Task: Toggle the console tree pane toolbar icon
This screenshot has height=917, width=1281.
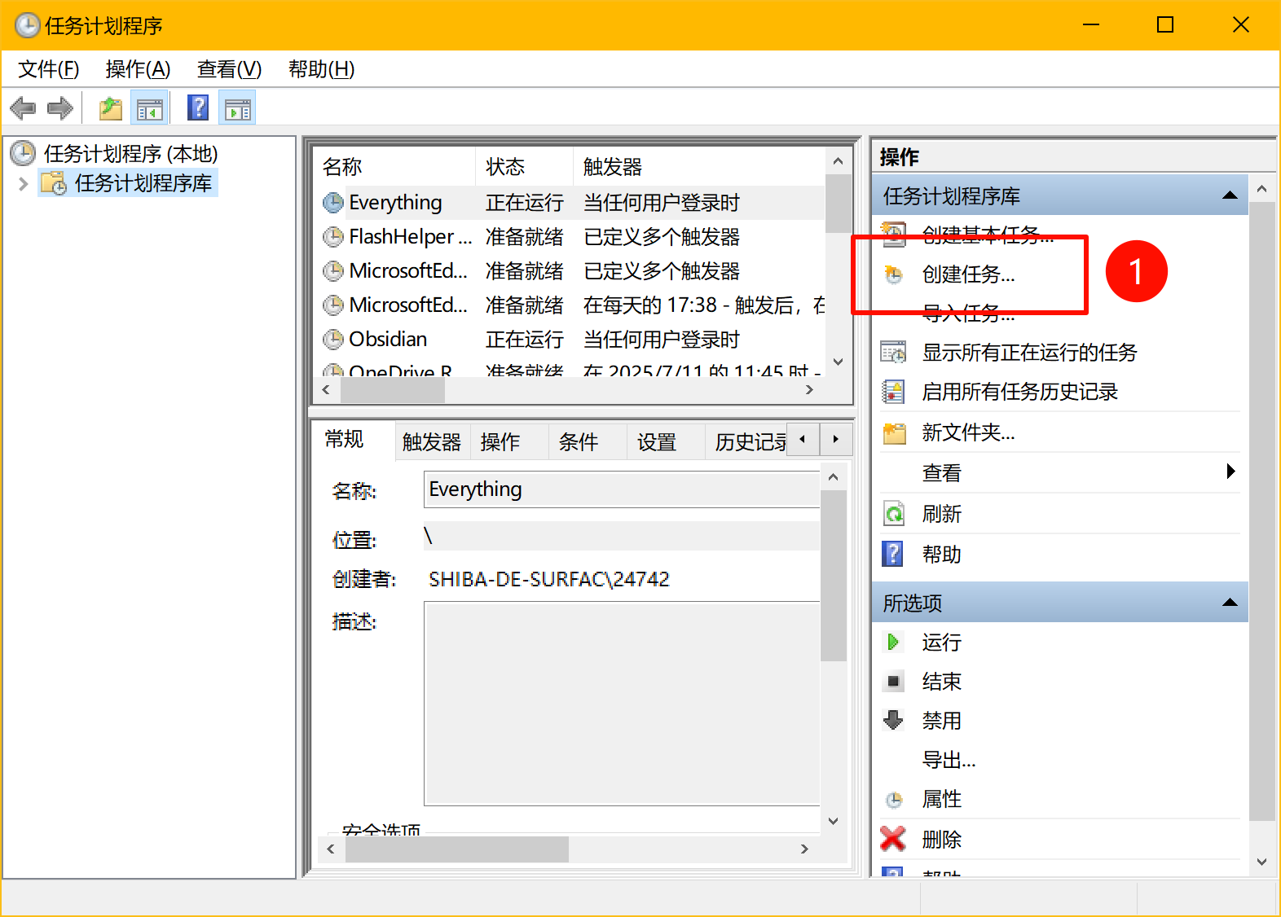Action: click(150, 108)
